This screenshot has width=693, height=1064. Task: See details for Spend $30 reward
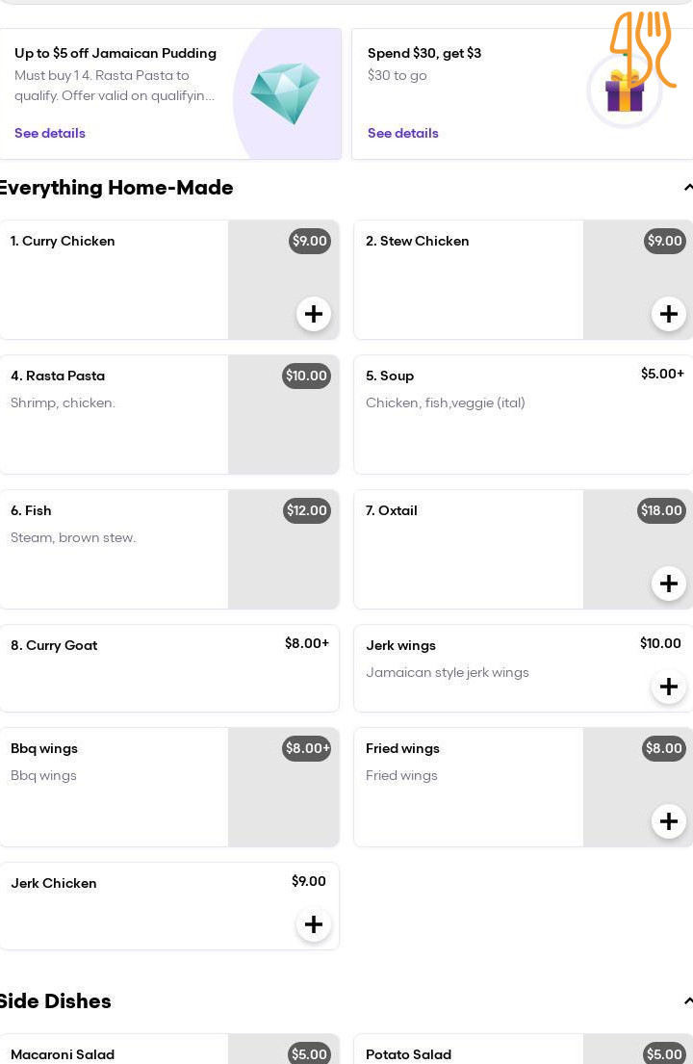coord(402,133)
